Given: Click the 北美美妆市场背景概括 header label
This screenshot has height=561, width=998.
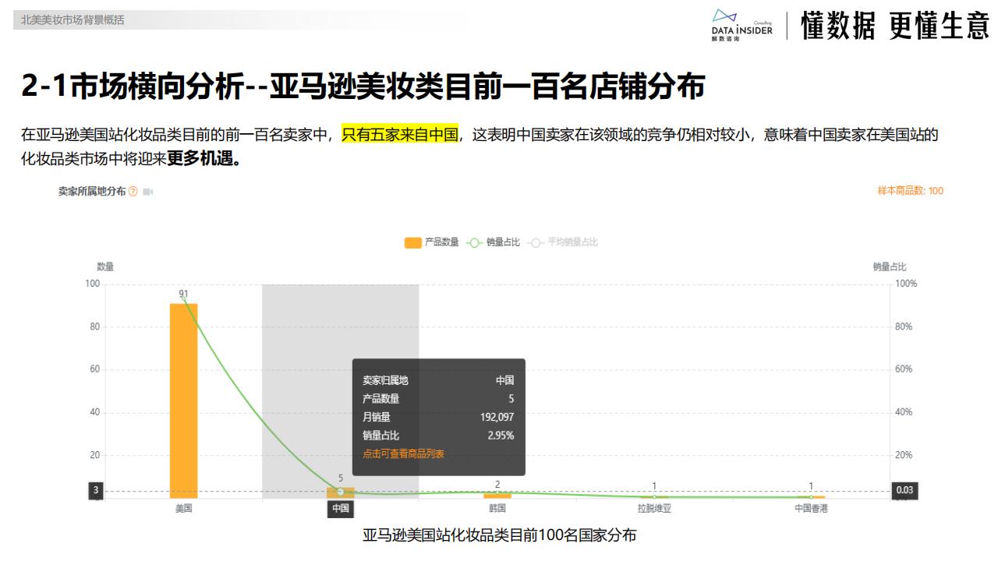Looking at the screenshot, I should point(73,20).
